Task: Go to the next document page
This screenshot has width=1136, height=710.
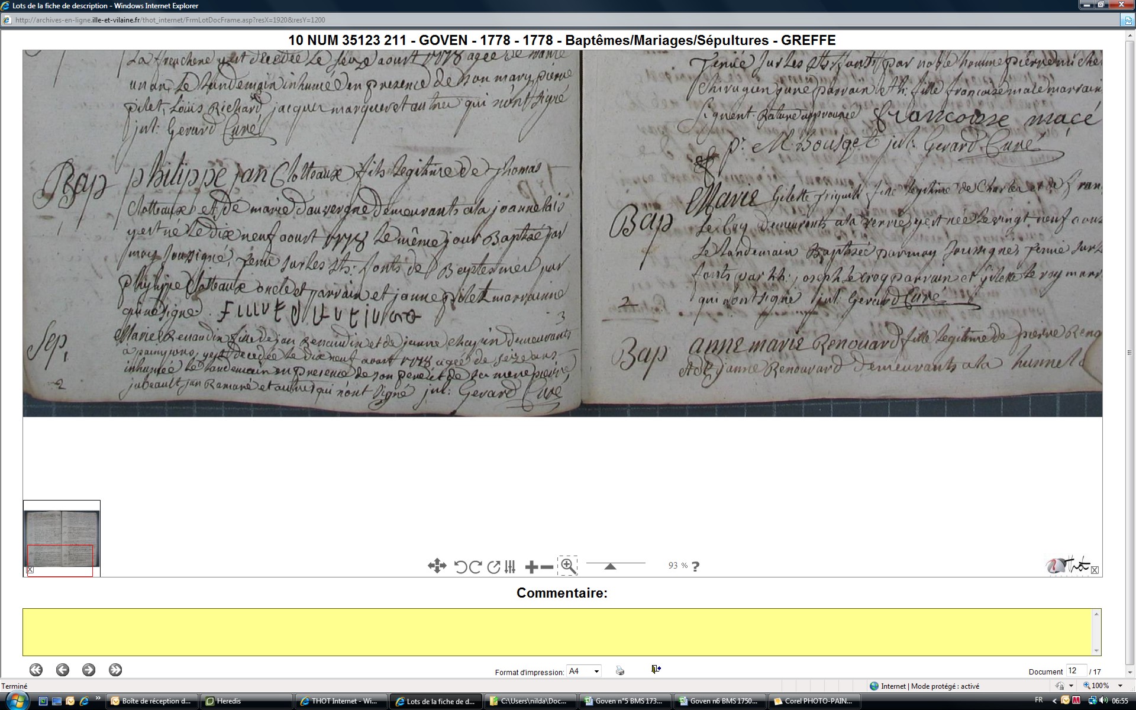Action: (89, 670)
